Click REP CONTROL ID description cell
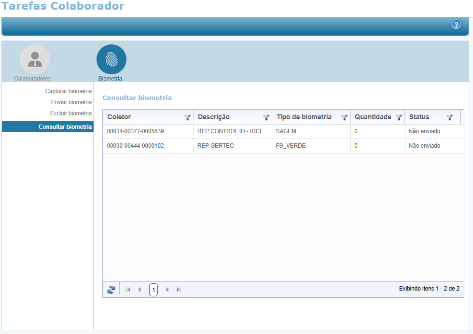 coord(233,131)
